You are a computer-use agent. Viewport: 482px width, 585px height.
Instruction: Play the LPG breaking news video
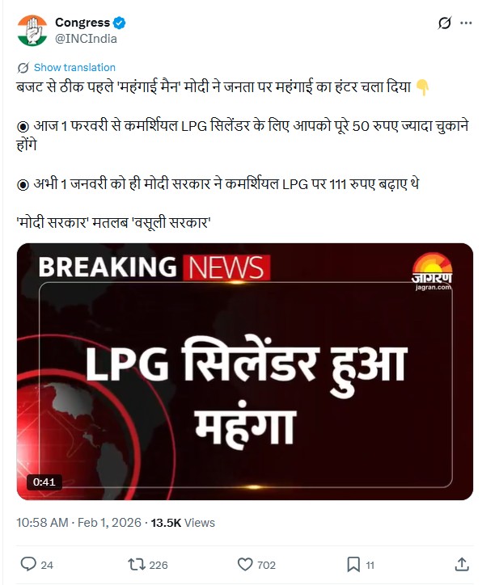(x=245, y=372)
